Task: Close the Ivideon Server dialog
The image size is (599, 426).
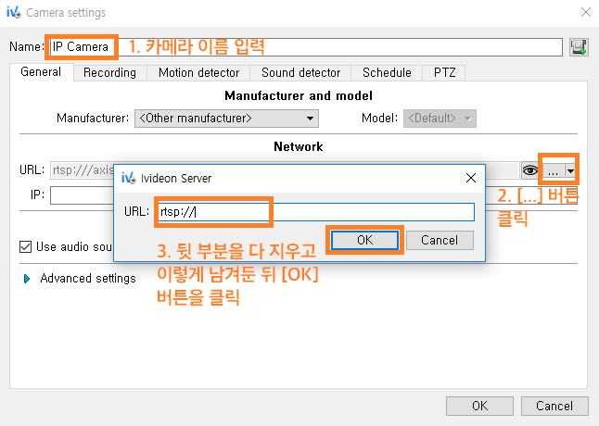Action: [471, 178]
